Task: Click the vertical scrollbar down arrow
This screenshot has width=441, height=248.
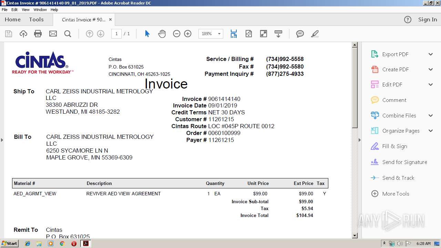Action: tap(355, 236)
